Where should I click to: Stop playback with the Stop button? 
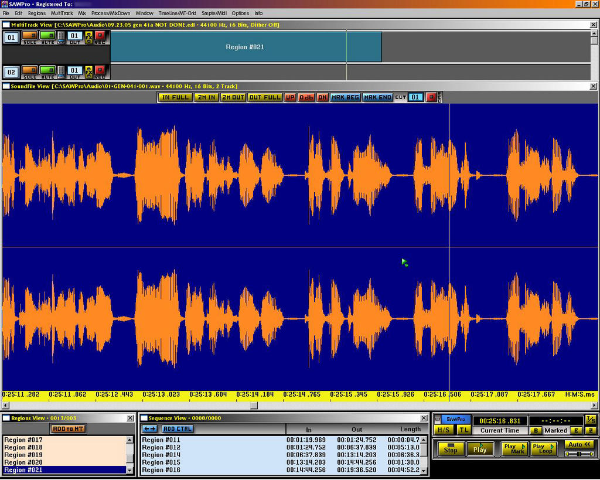(451, 448)
